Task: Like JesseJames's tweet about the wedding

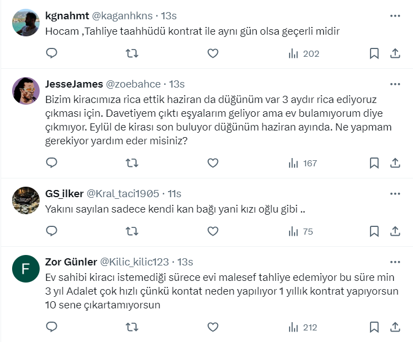Action: [213, 163]
